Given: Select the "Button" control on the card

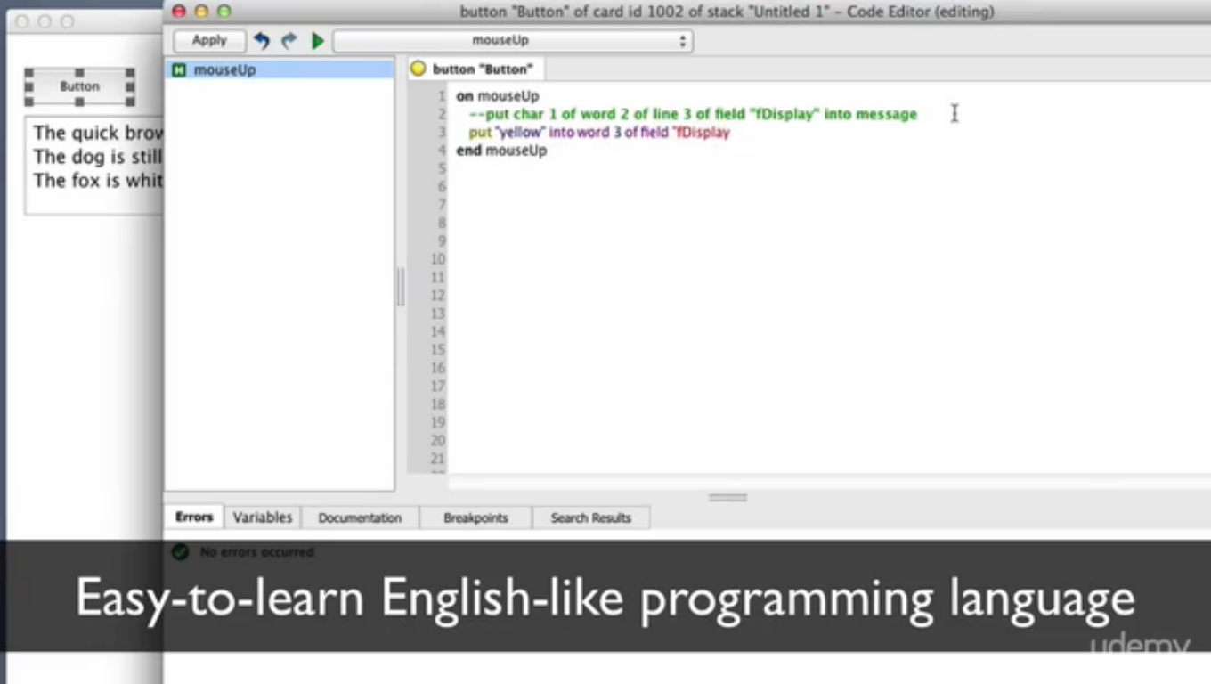Looking at the screenshot, I should pyautogui.click(x=79, y=86).
